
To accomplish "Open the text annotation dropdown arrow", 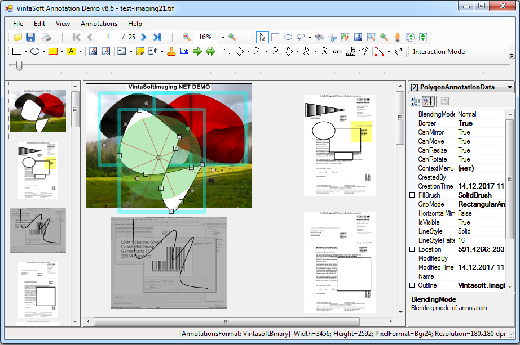I will (x=131, y=52).
